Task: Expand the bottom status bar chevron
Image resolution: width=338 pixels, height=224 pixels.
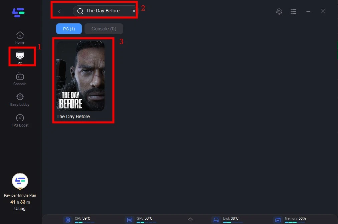Action: (190, 219)
